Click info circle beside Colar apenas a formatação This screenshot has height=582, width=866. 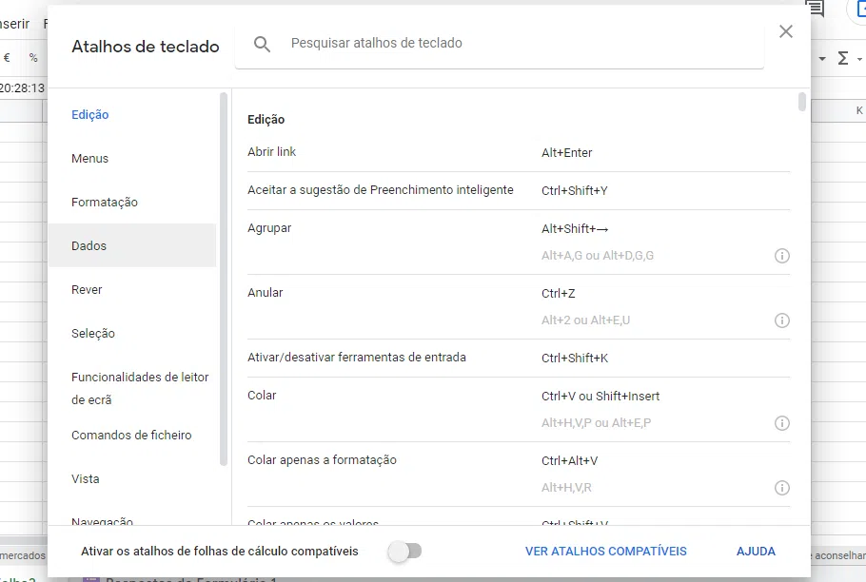(x=782, y=487)
